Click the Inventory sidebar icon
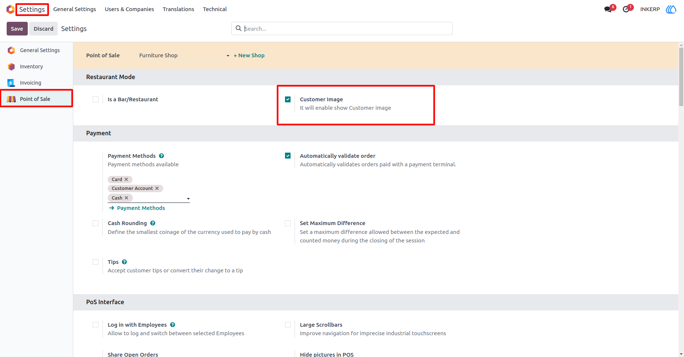 pos(11,67)
